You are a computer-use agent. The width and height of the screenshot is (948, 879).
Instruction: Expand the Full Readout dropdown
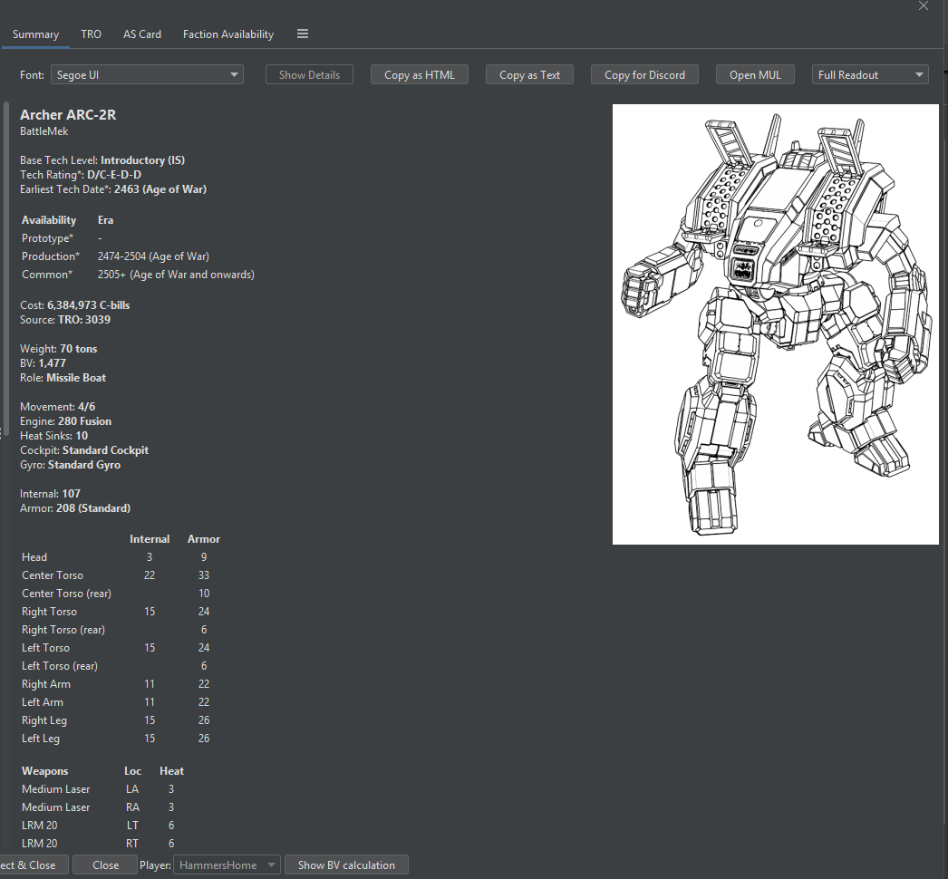tap(870, 75)
